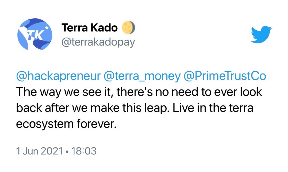Open the Terra Kado profile avatar
288x172 pixels.
35,34
